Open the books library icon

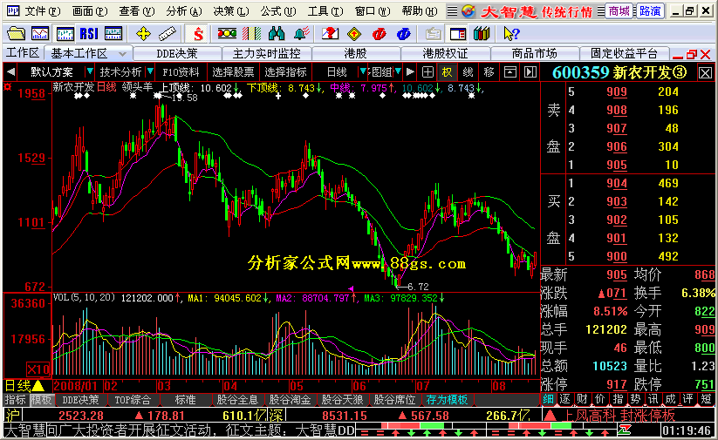tap(482, 33)
